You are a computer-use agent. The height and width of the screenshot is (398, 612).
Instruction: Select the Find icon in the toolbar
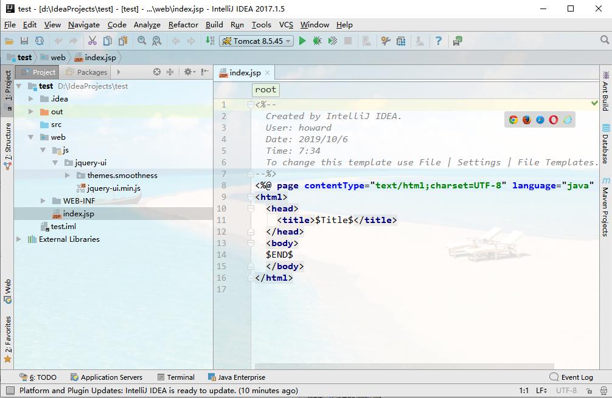(x=142, y=41)
